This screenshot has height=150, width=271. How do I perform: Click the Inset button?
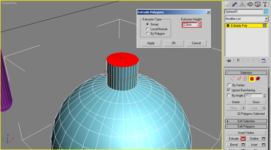pyautogui.click(x=254, y=145)
